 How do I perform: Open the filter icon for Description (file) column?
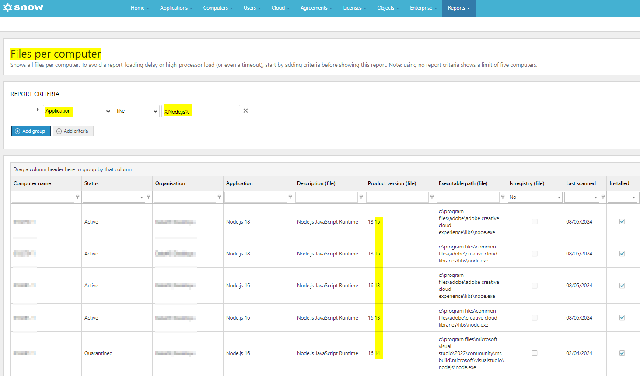[361, 197]
